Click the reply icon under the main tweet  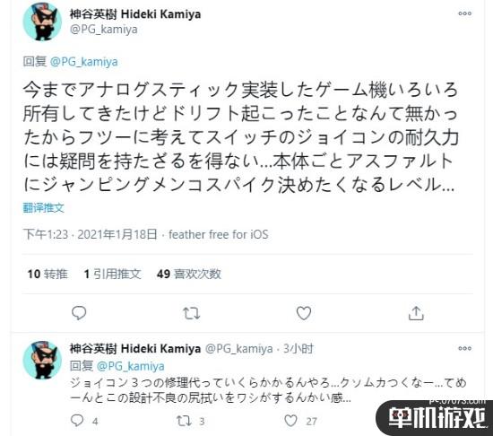(x=79, y=313)
